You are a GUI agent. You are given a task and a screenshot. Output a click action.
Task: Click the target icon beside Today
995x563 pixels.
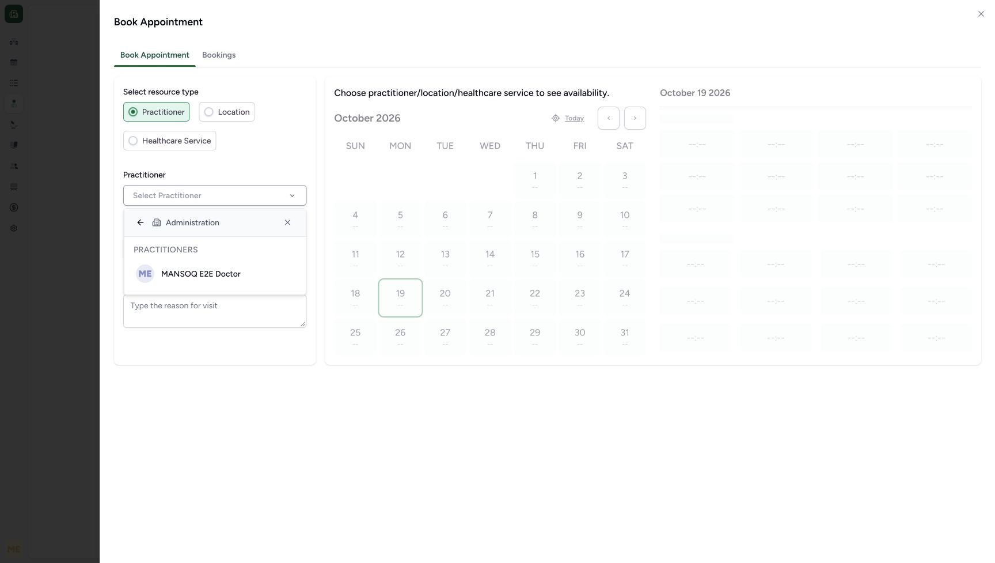pos(556,118)
